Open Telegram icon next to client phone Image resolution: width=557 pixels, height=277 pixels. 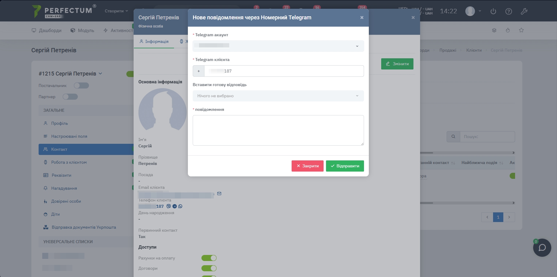point(175,206)
